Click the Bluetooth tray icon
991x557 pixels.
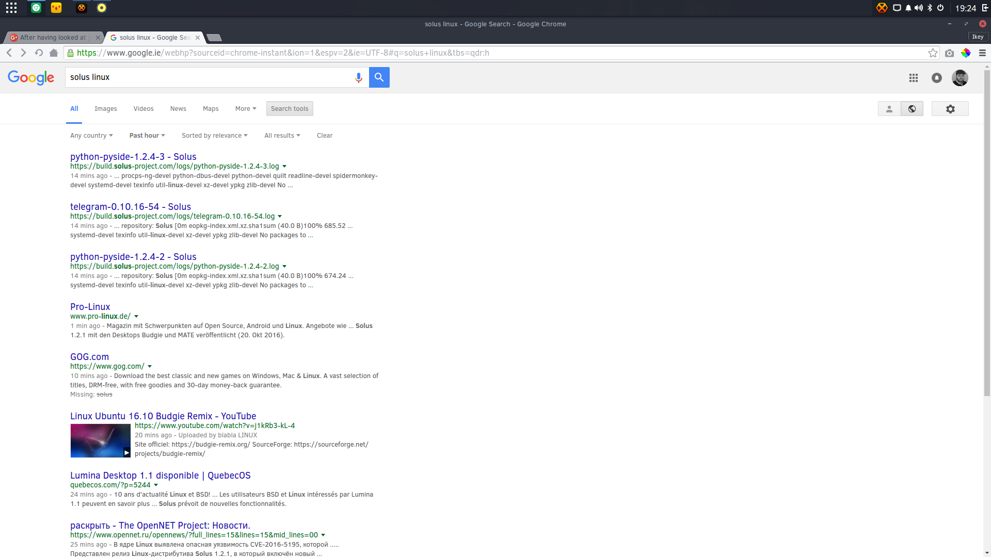pyautogui.click(x=930, y=8)
